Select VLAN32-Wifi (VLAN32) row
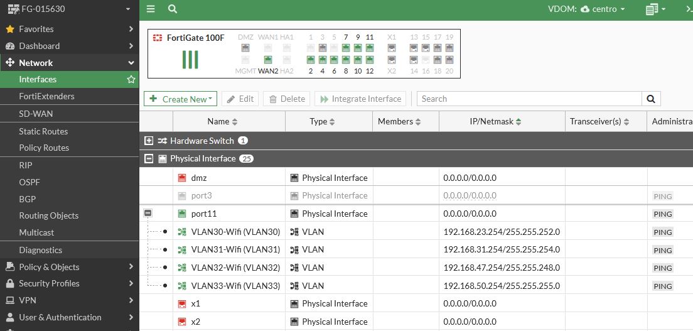693x331 pixels. 416,268
